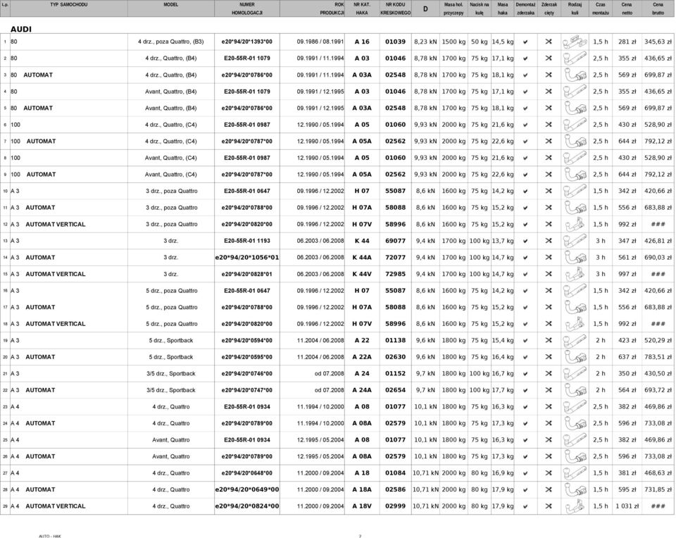This screenshot has width=676, height=538.
Task: Select the hook image in row 6
Action: pyautogui.click(x=575, y=125)
